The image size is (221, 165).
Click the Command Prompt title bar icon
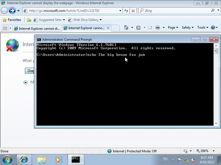coord(39,40)
